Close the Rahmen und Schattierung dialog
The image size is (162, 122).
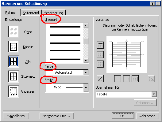coord(158,4)
